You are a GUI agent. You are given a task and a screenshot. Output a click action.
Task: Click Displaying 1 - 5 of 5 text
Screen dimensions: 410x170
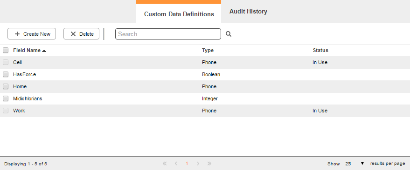tap(26, 164)
